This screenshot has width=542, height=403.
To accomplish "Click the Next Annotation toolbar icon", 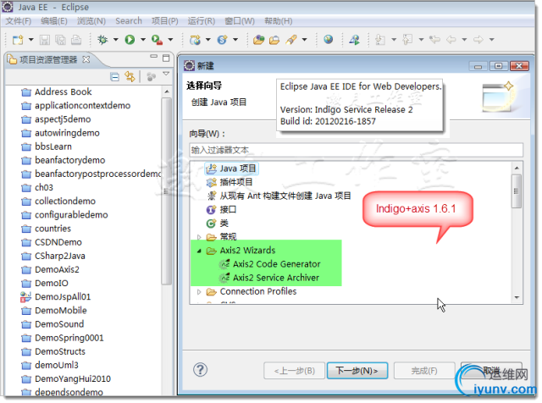I will point(380,40).
